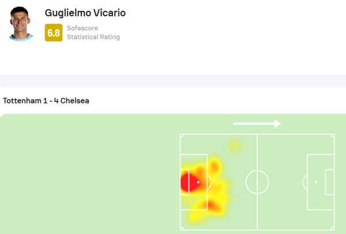Click the red heatmap hotspot in goal

pos(189,182)
